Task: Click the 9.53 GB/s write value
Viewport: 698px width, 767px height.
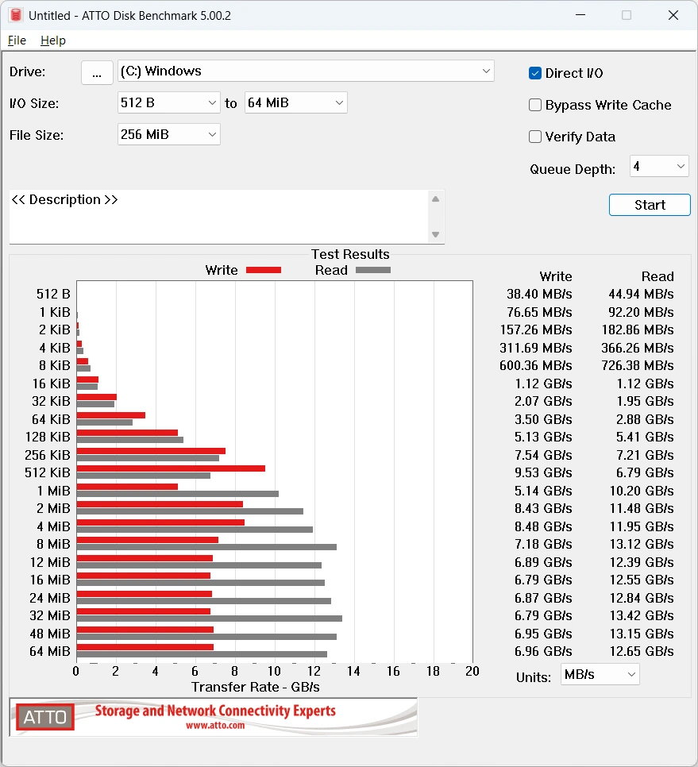Action: (543, 472)
